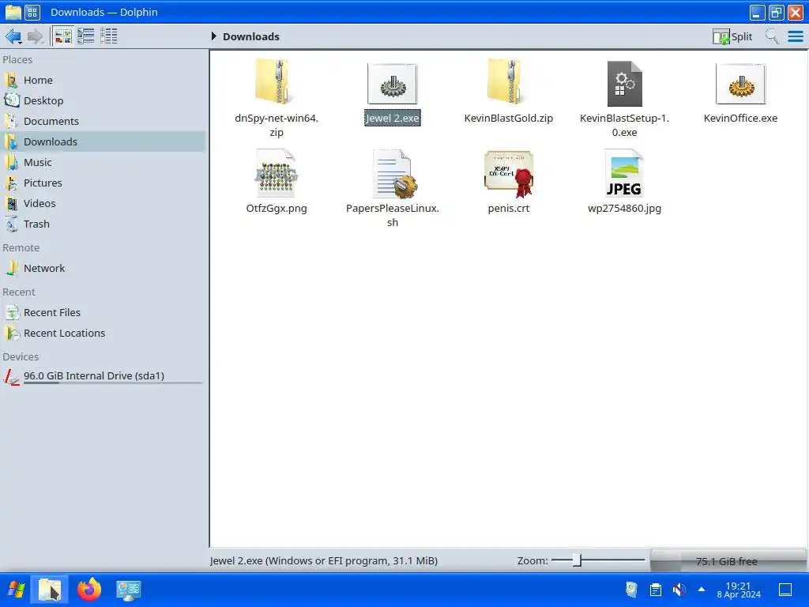Expand the Downloads breadcrumb arrow
This screenshot has width=809, height=607.
[x=213, y=36]
